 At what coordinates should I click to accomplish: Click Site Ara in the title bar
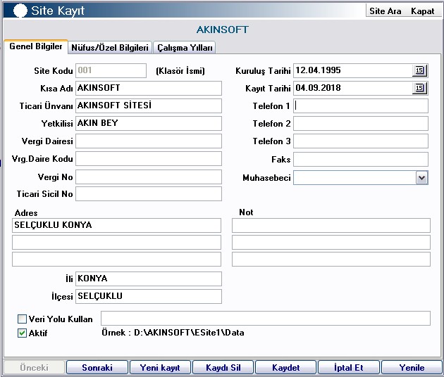point(385,11)
